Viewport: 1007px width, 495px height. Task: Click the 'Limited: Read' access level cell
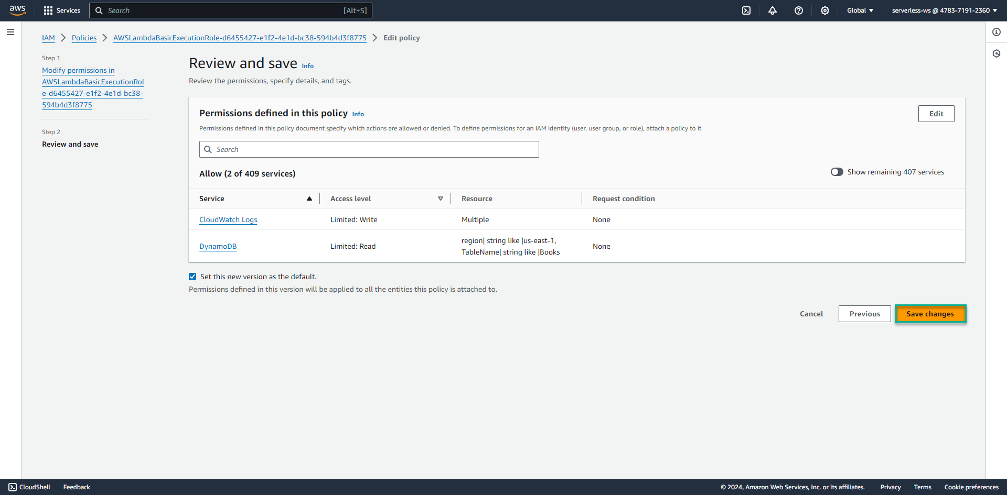(353, 246)
